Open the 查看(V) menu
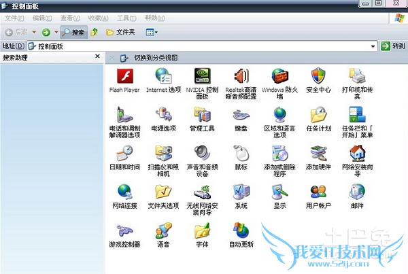Screen dimensions: 408x274 pyautogui.click(x=70, y=18)
